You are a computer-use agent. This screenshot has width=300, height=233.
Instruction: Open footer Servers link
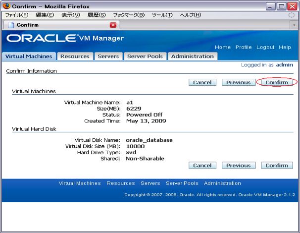point(150,183)
